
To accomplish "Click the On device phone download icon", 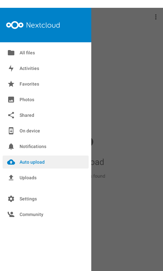I will (x=11, y=131).
